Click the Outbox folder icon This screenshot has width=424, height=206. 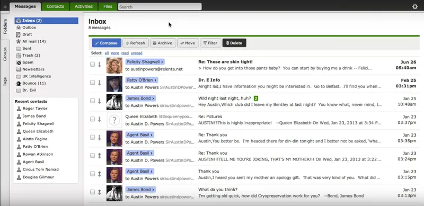[x=19, y=28]
